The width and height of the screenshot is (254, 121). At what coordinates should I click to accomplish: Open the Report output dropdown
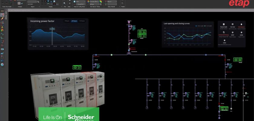click(32, 2)
